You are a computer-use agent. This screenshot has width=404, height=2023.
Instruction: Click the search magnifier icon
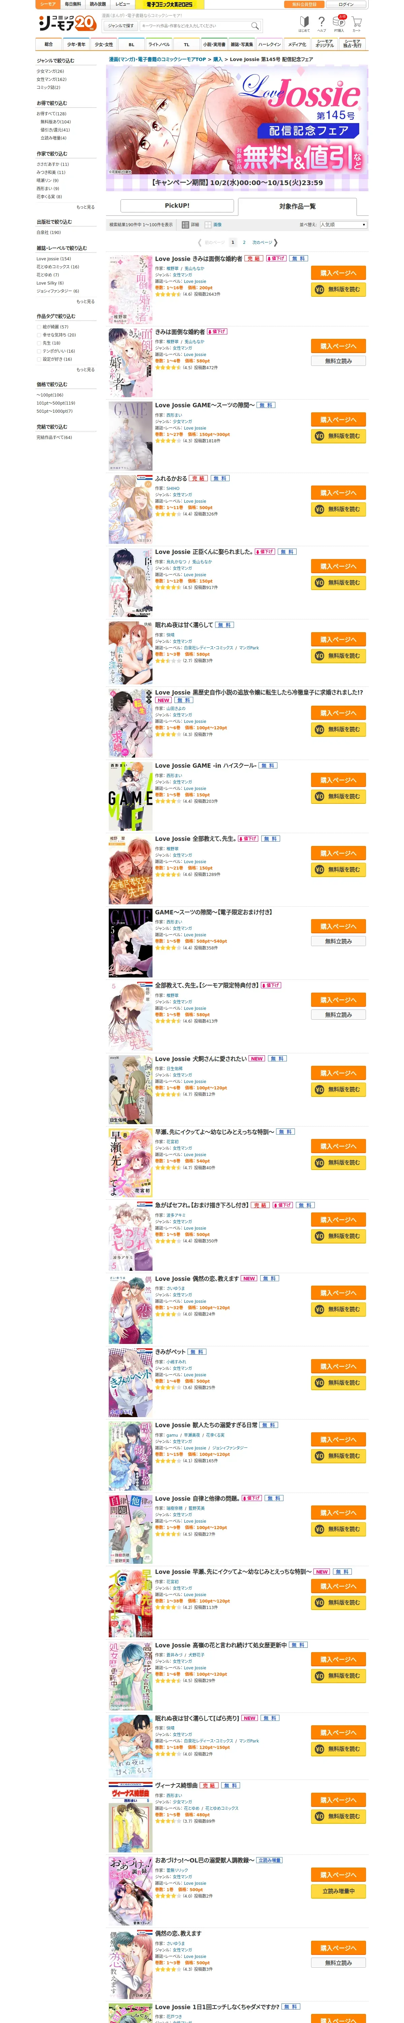(x=254, y=26)
